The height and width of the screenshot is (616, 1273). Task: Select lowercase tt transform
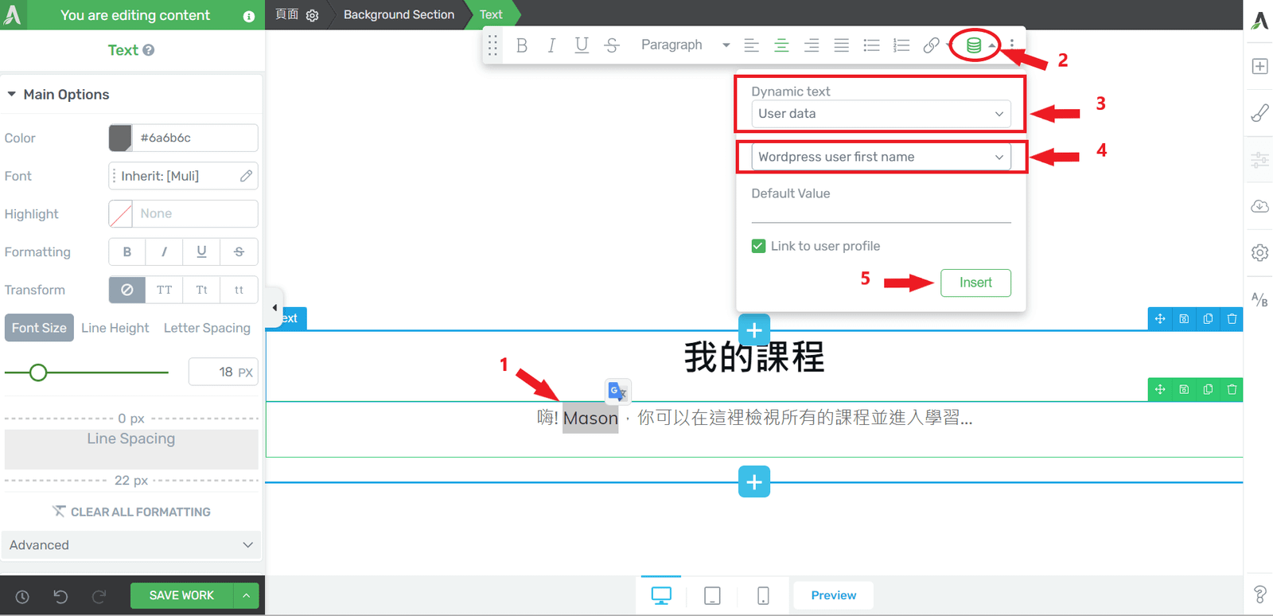tap(239, 290)
